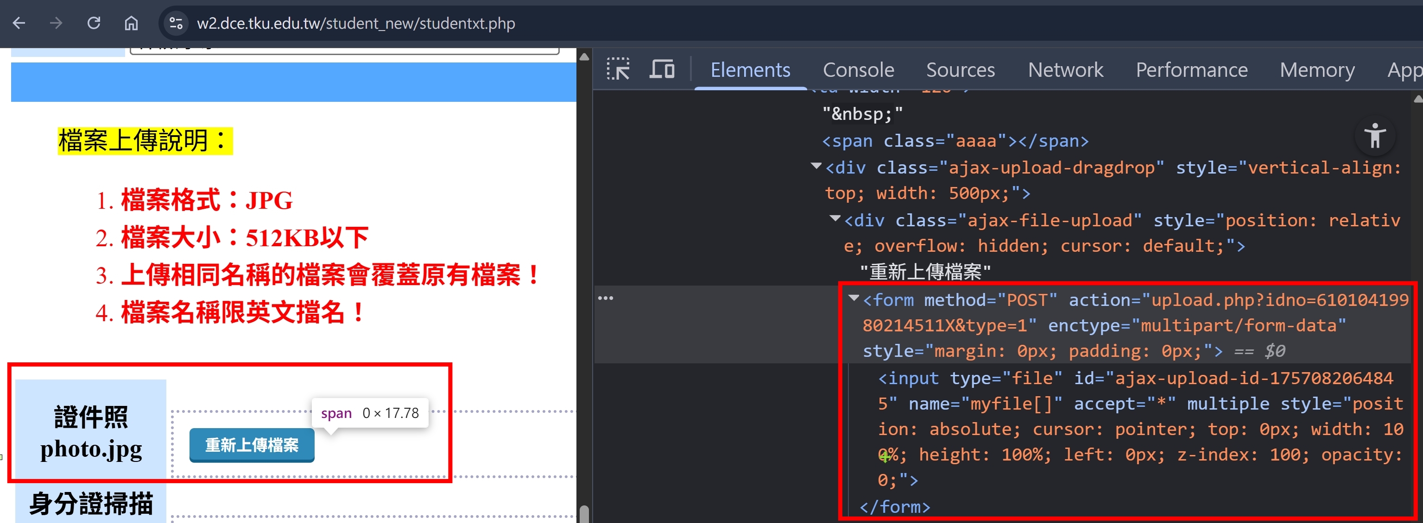This screenshot has width=1423, height=523.
Task: Switch to the Console tab
Action: point(859,70)
